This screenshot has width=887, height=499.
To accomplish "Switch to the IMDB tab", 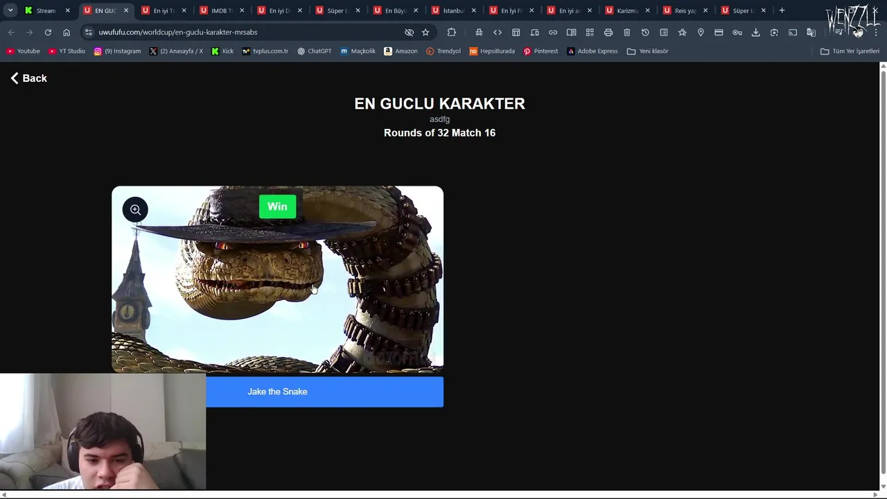I will click(221, 10).
